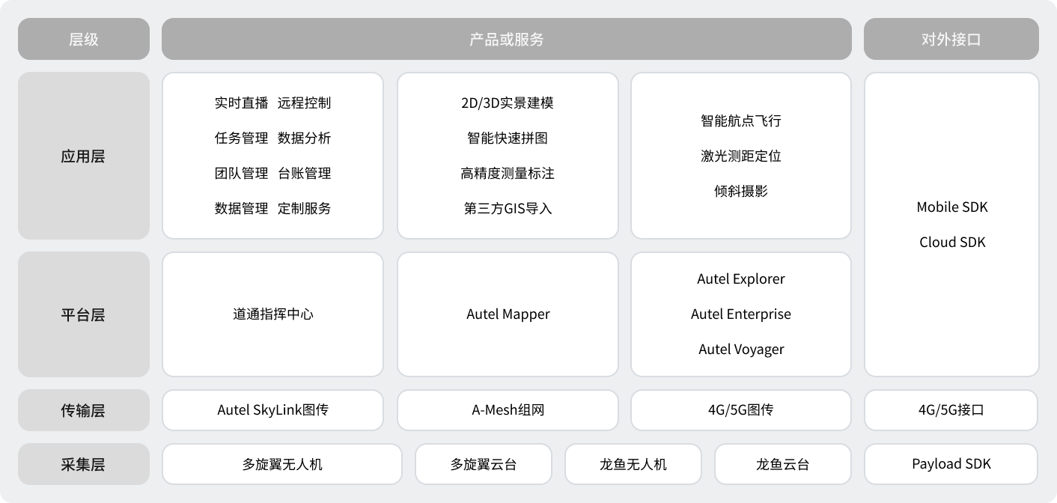The width and height of the screenshot is (1057, 503).
Task: Click the 定制服务 text
Action: 304,209
